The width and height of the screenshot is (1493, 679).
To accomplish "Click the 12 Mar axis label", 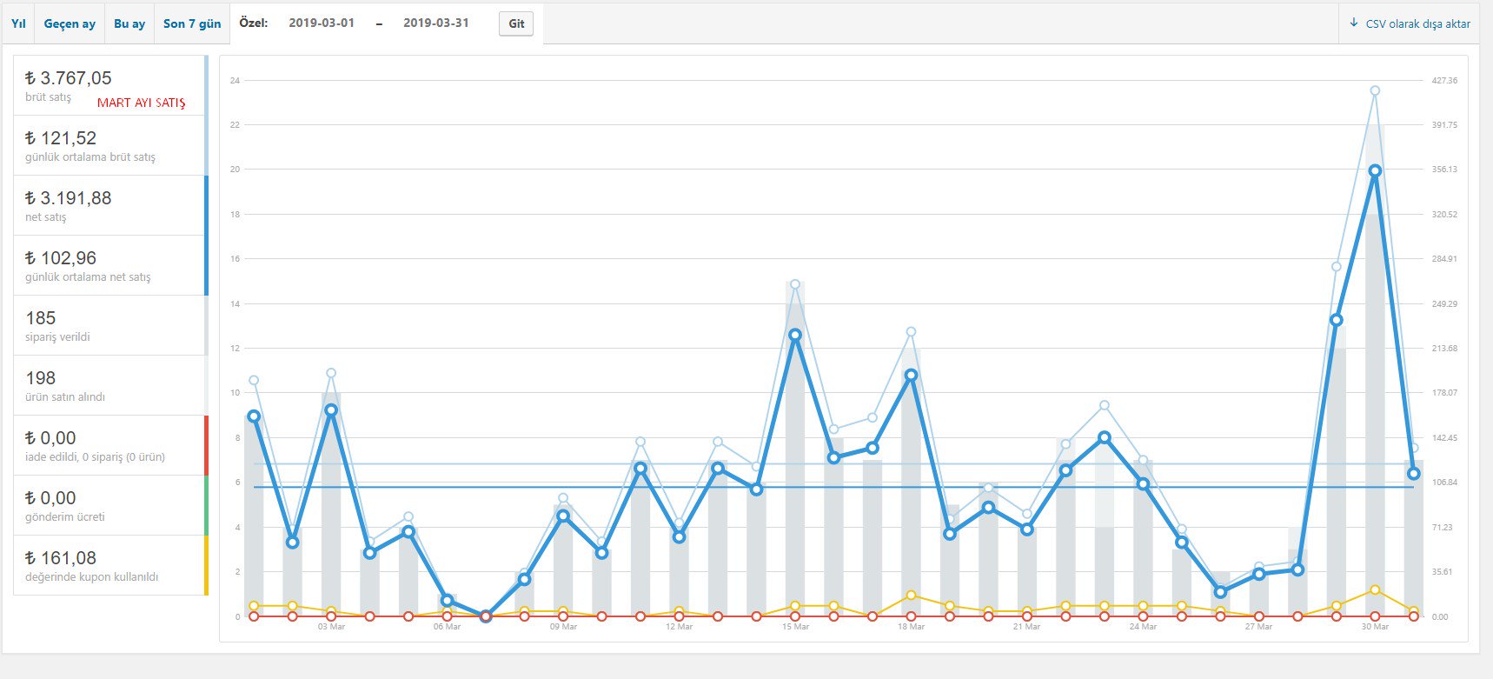I will click(x=679, y=627).
